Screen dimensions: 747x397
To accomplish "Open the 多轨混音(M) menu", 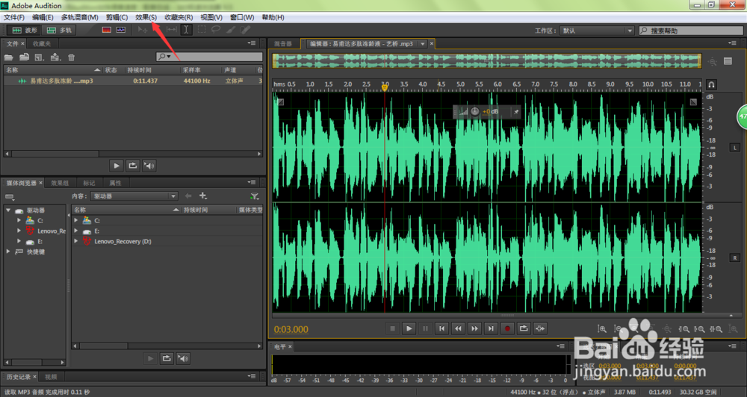I will [x=80, y=17].
